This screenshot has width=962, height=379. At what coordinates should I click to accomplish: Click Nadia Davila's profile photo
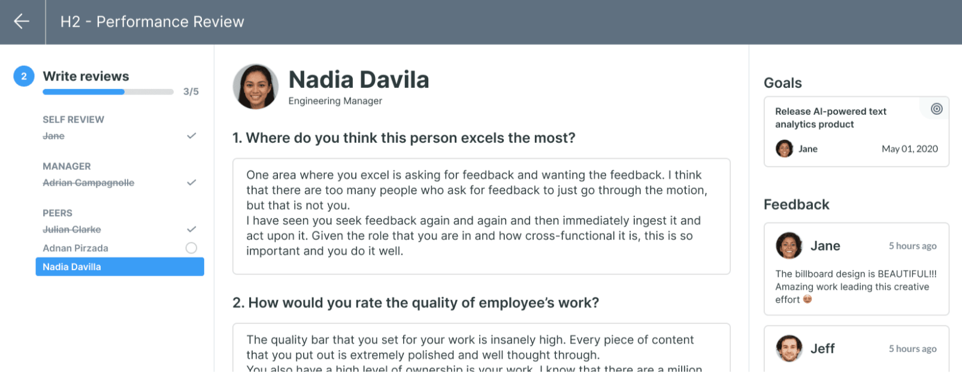pos(256,87)
